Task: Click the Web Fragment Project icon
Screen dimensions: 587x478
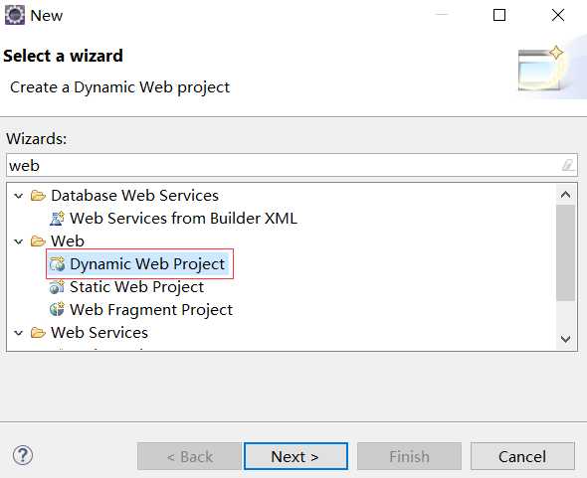Action: pyautogui.click(x=57, y=310)
